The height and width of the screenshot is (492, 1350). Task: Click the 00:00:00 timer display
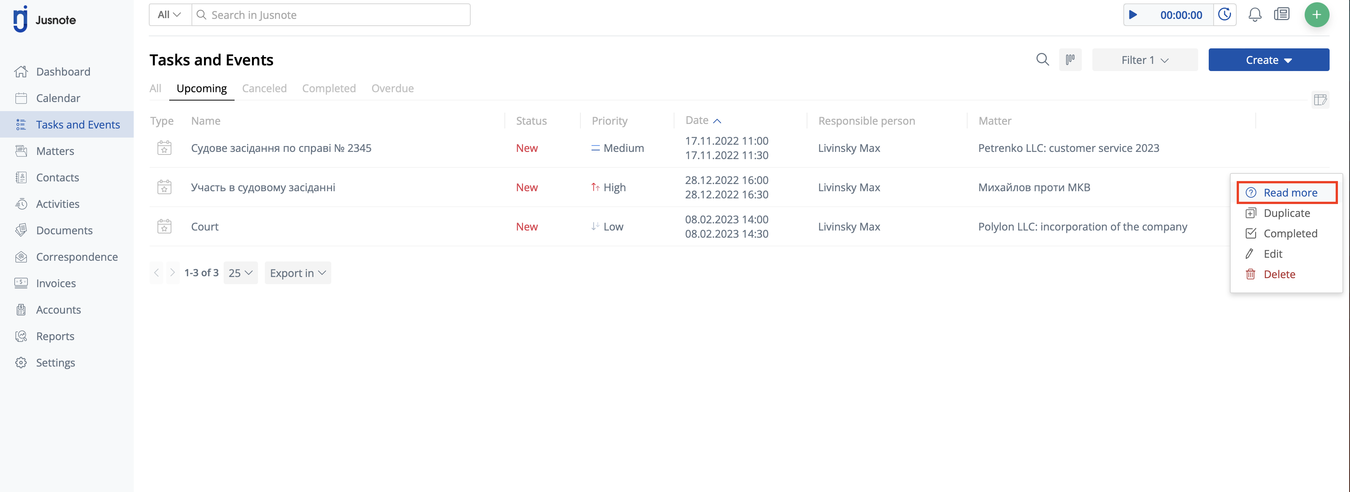[x=1181, y=15]
